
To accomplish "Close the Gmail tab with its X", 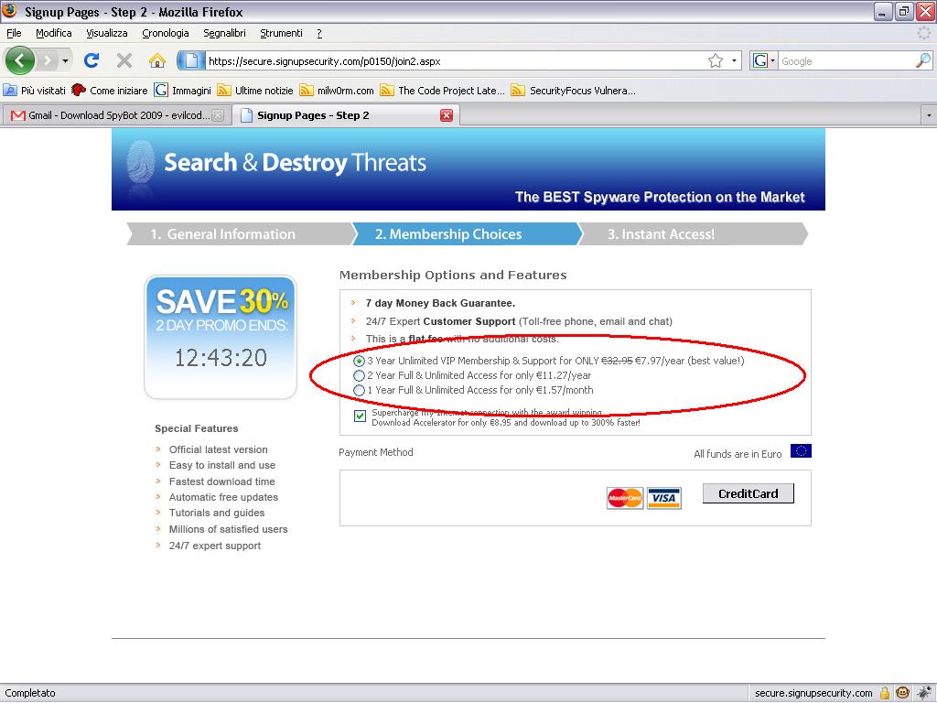I will [x=219, y=115].
